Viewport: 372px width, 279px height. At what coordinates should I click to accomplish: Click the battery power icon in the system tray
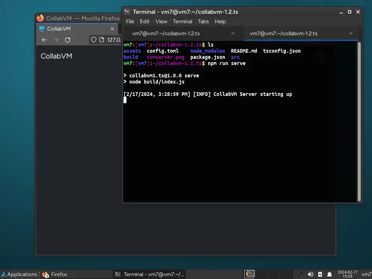[320, 274]
